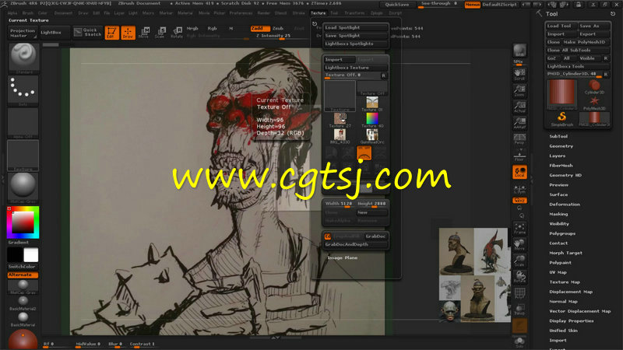Open Lightbox Texture link
Image resolution: width=623 pixels, height=350 pixels.
coord(355,68)
